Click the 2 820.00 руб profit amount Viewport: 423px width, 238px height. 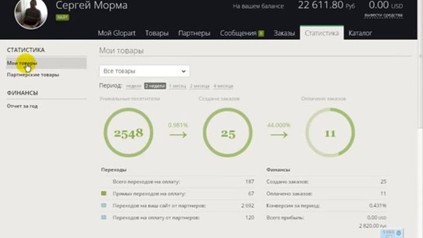[x=373, y=226]
